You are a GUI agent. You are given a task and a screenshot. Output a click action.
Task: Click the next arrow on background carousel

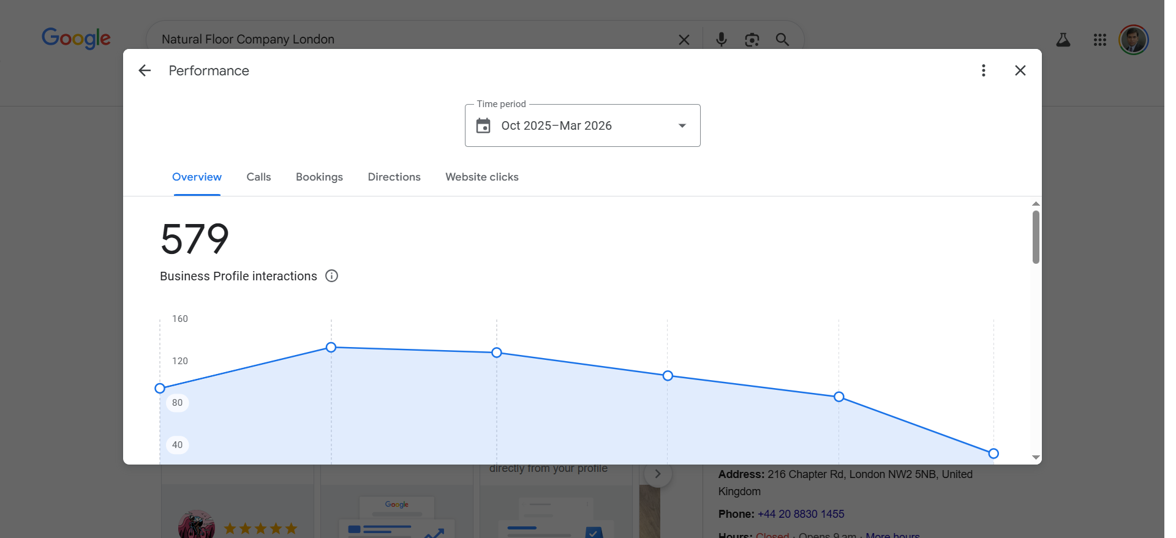click(658, 474)
